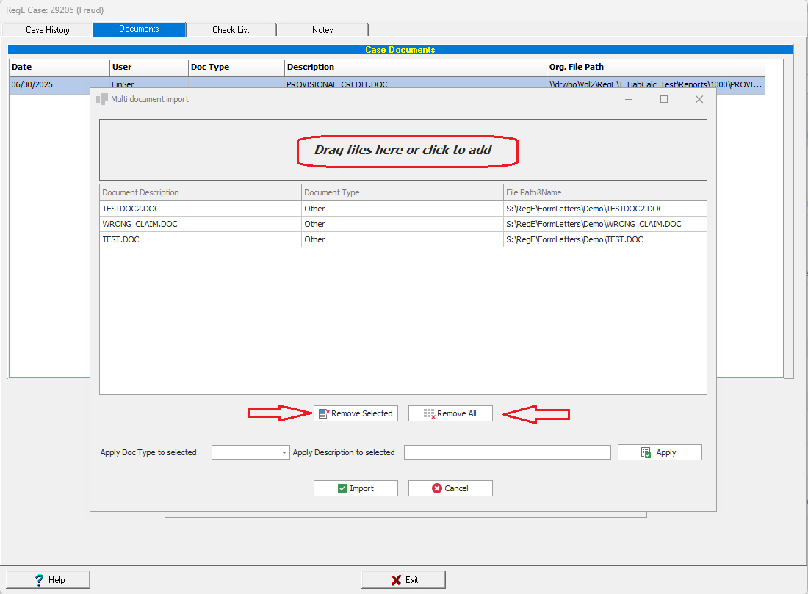Click the File Path&Name column header
This screenshot has width=808, height=594.
tap(605, 192)
